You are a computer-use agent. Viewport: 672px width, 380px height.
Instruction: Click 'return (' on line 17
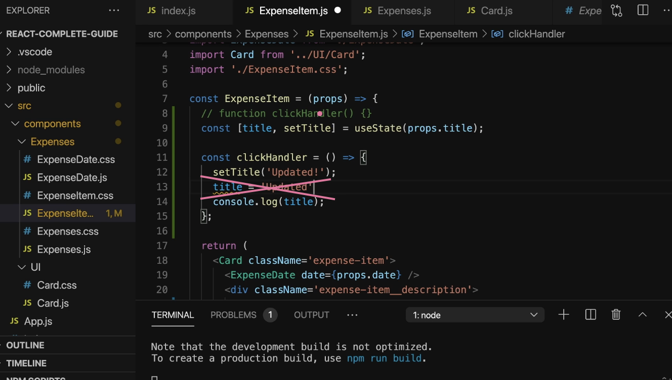pos(225,246)
